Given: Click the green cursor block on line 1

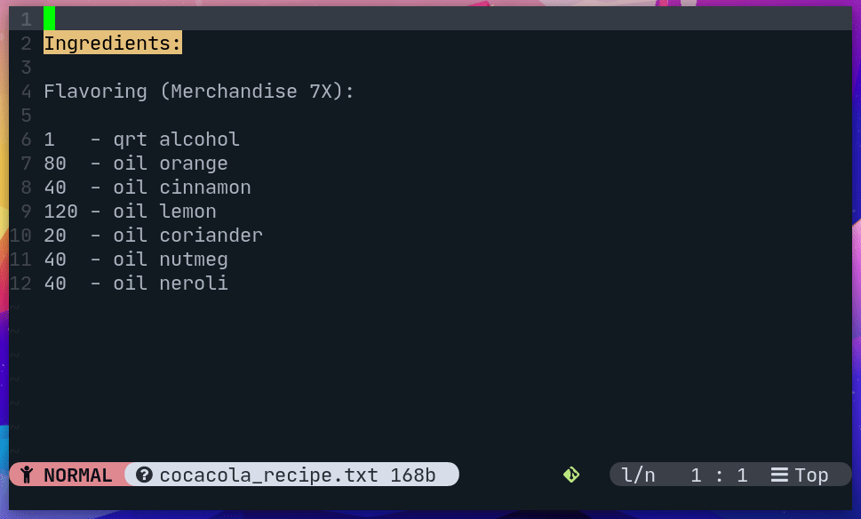Looking at the screenshot, I should (50, 19).
